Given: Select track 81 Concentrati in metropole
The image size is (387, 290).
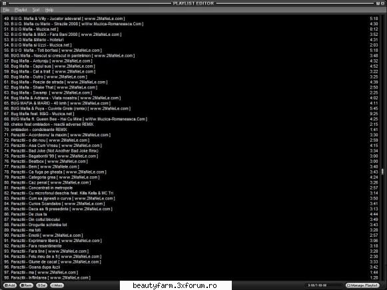Looking at the screenshot, I should click(191, 188).
